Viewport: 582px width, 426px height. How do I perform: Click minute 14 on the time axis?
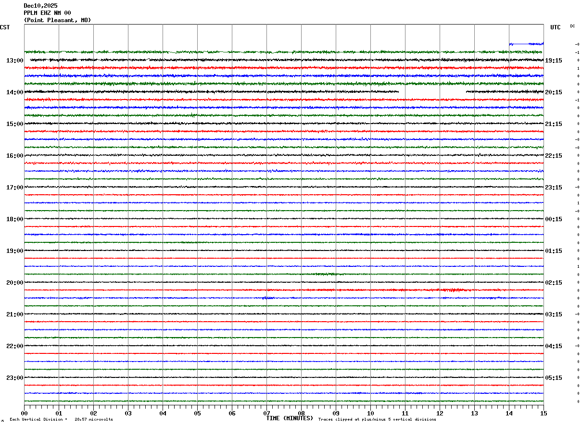point(509,413)
